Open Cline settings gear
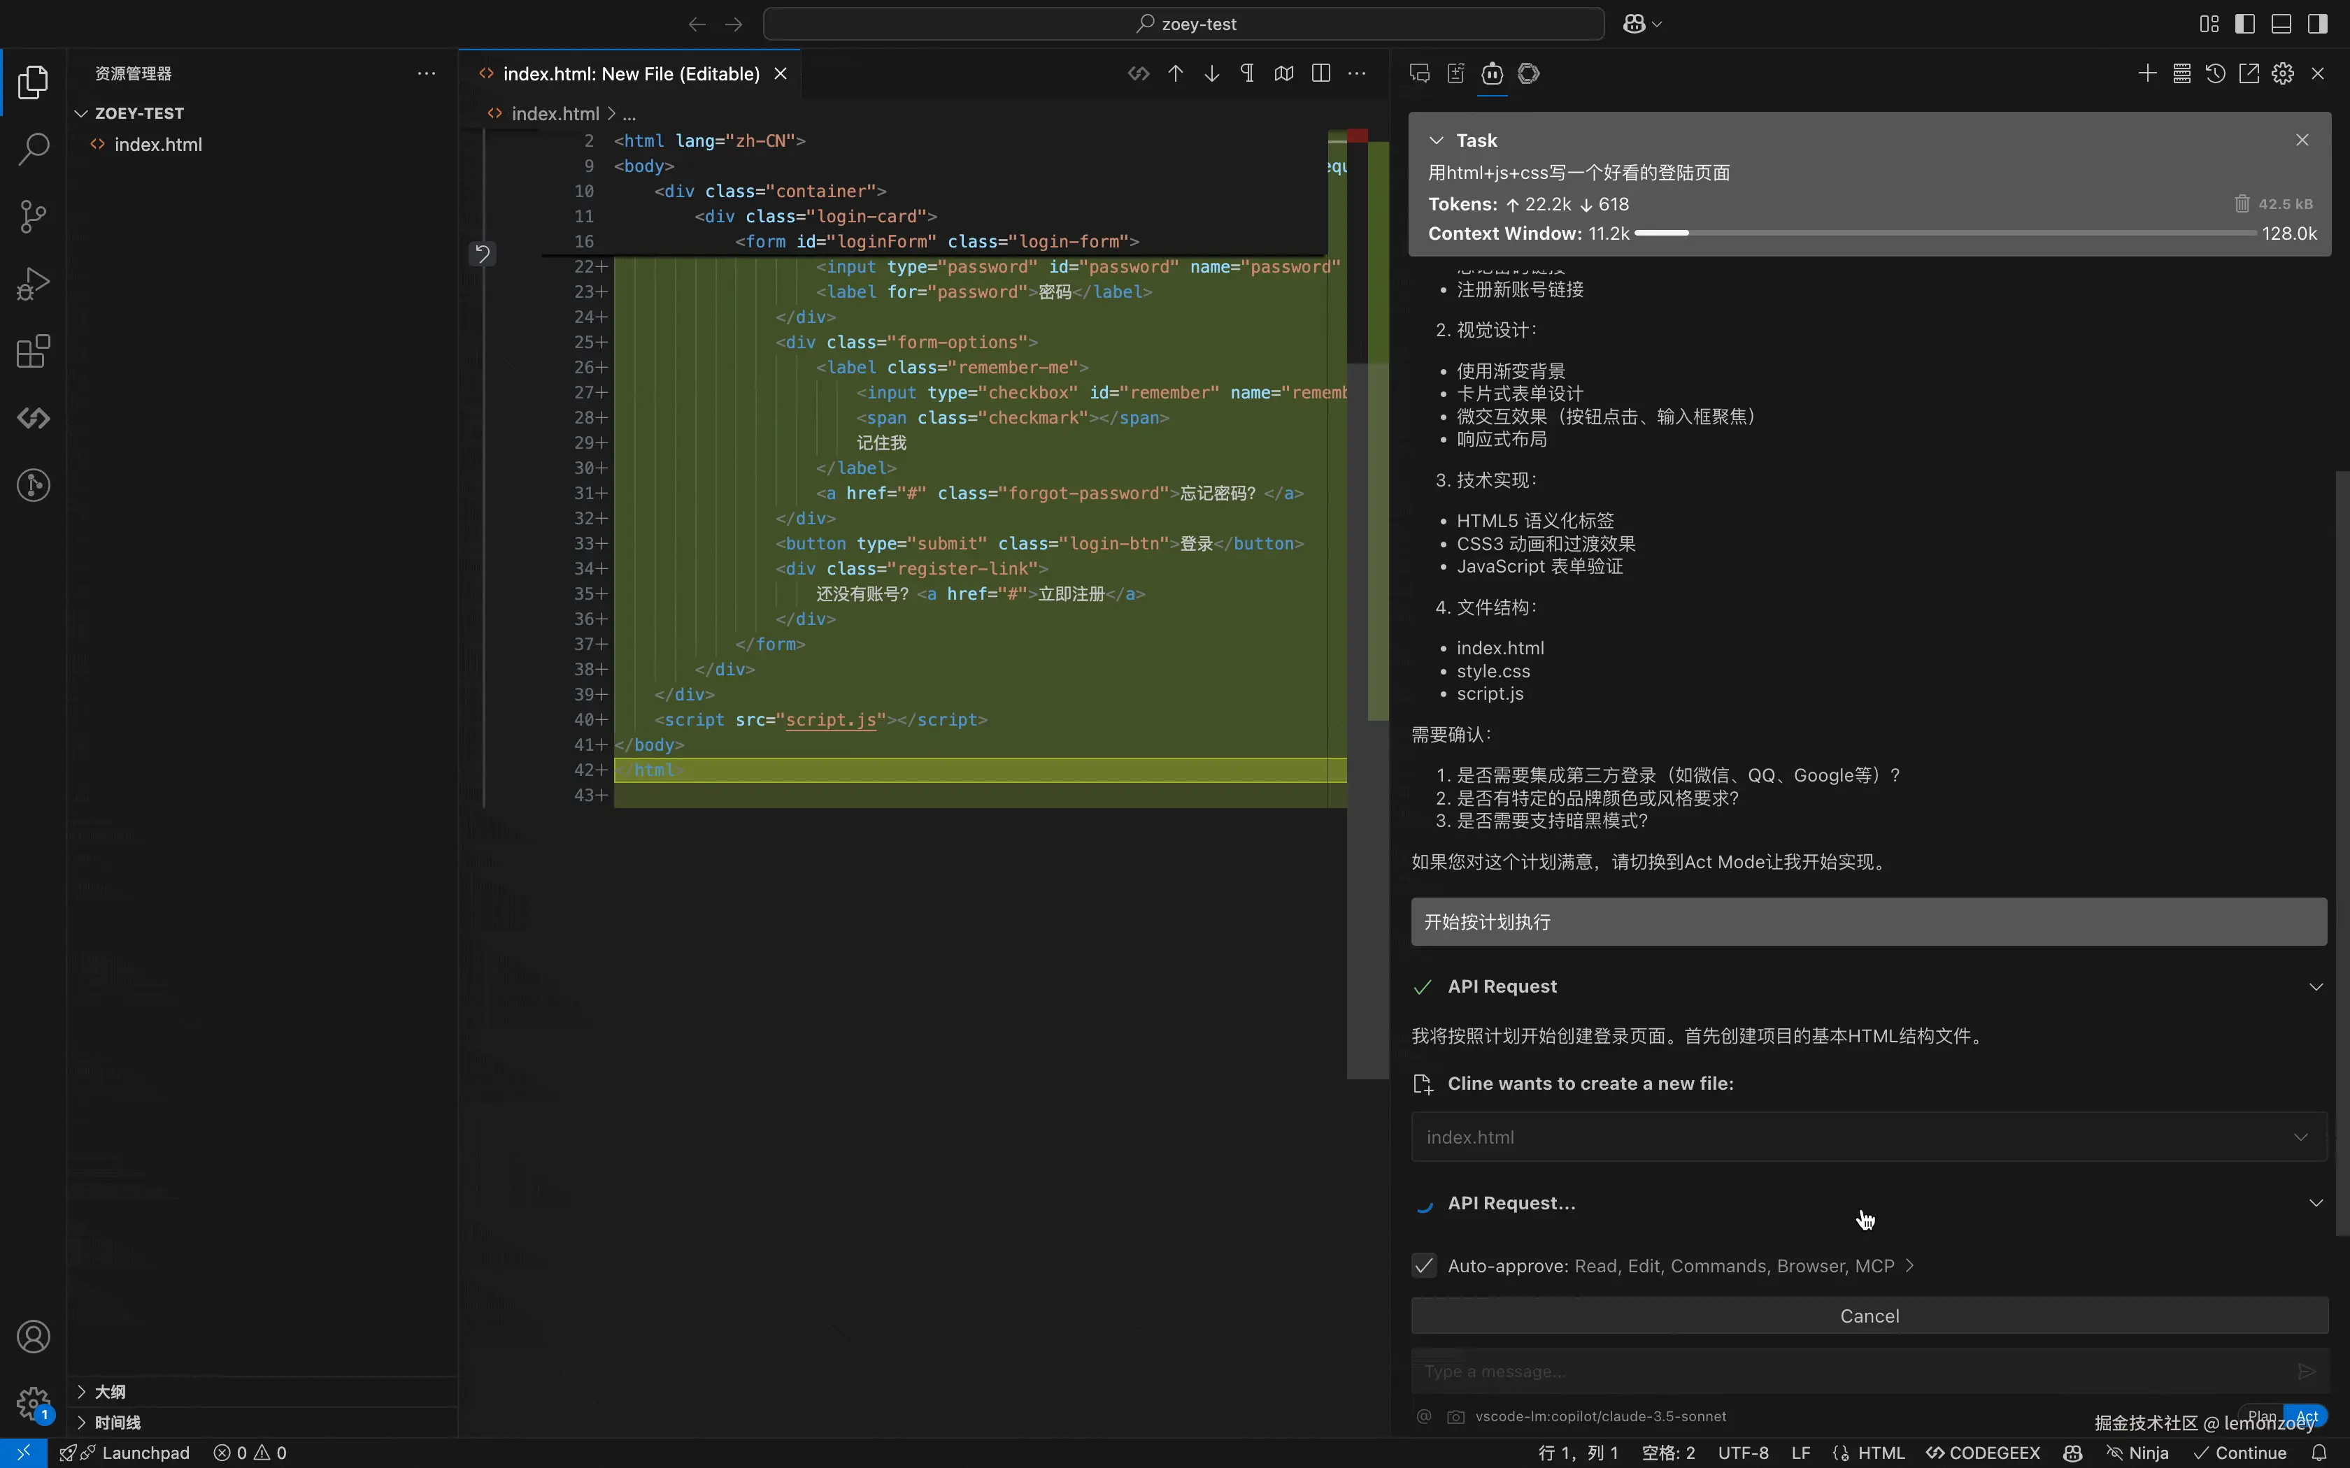2350x1468 pixels. coord(2283,74)
